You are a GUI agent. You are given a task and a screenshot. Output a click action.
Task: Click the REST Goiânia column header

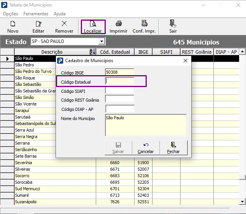(x=197, y=52)
